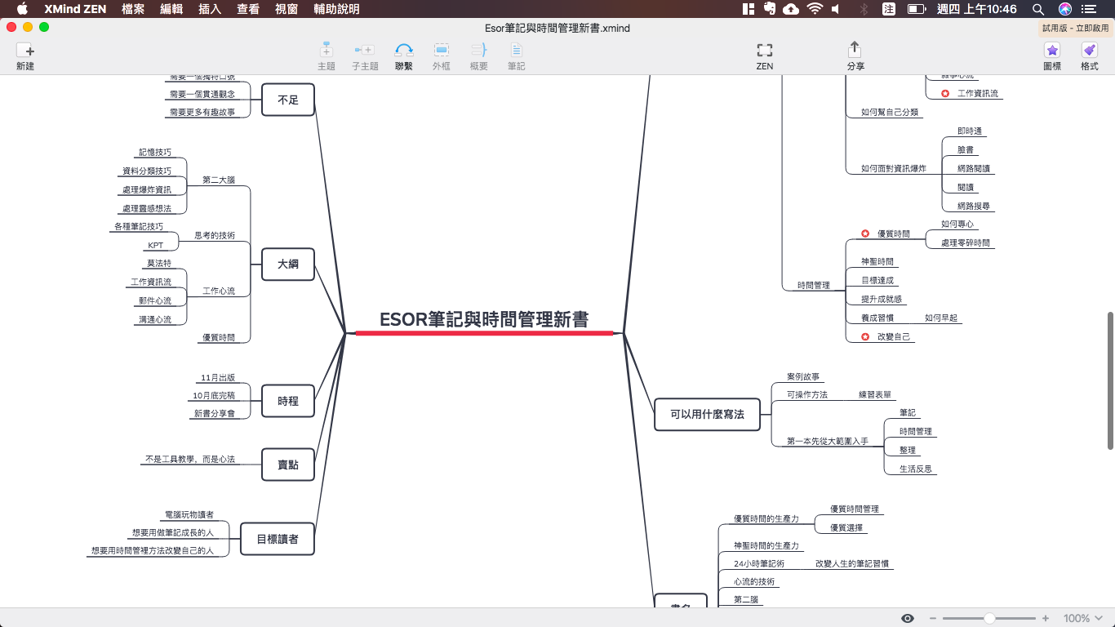Image resolution: width=1115 pixels, height=627 pixels.
Task: Select the 10月底完稿 subtopic
Action: point(214,395)
